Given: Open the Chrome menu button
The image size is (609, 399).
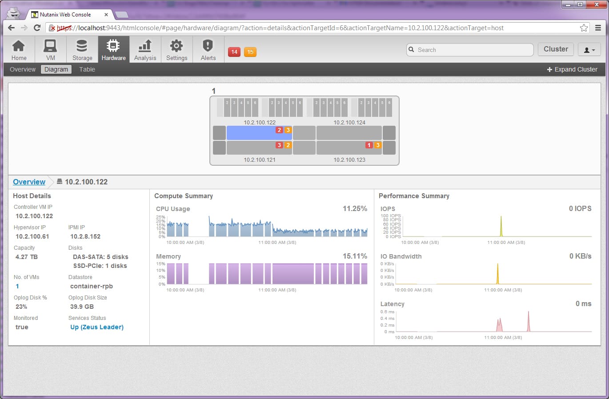Looking at the screenshot, I should click(598, 28).
